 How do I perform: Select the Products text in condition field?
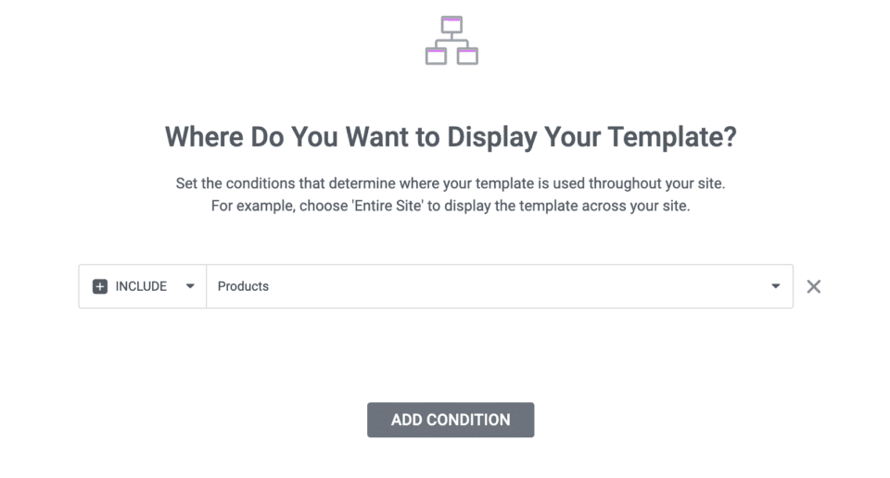point(243,287)
